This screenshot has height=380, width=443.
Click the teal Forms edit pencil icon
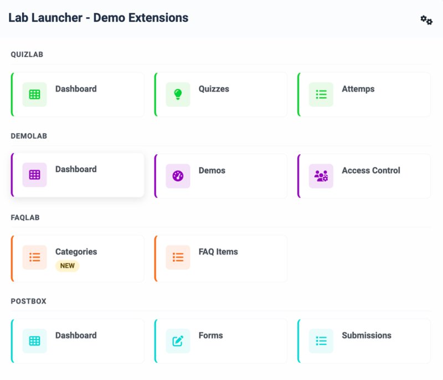click(178, 341)
